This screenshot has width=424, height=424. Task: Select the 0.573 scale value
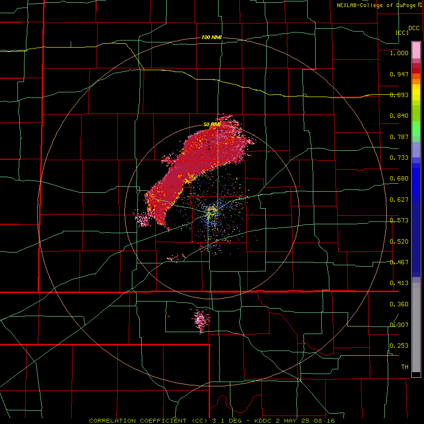click(x=399, y=220)
